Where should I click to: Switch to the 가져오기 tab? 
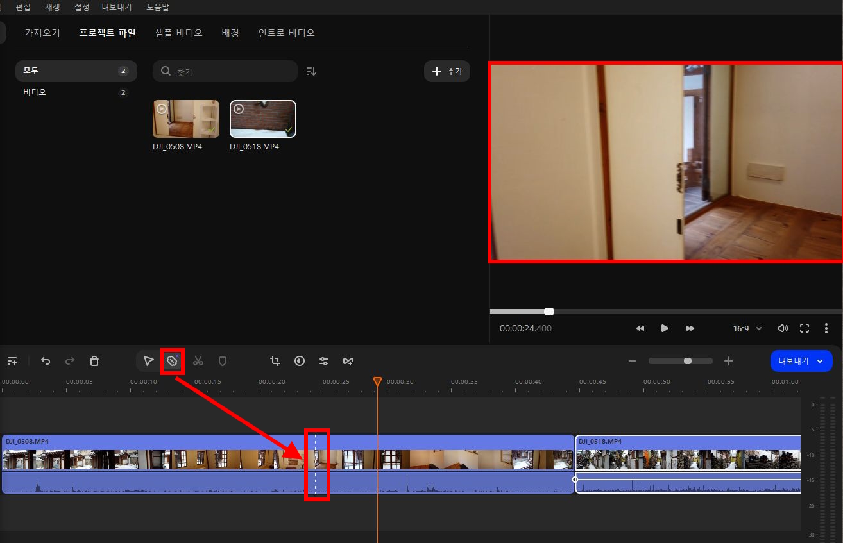(x=42, y=33)
